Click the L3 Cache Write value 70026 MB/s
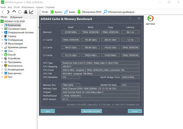Screen dimensions: 183x129 90,55
